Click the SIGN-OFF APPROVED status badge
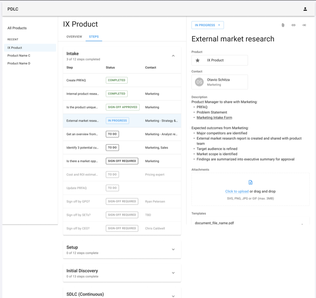Viewport: 316px width, 298px height. tap(122, 107)
